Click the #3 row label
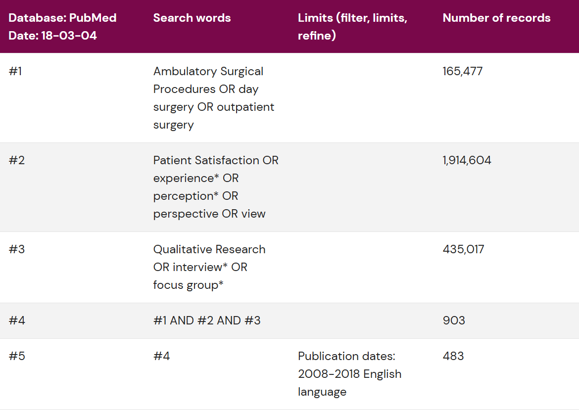 tap(16, 249)
